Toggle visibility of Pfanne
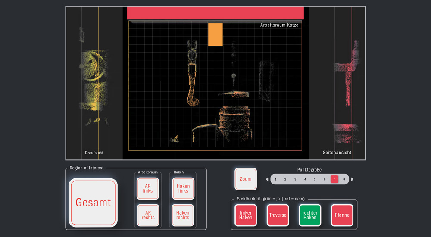 click(342, 215)
